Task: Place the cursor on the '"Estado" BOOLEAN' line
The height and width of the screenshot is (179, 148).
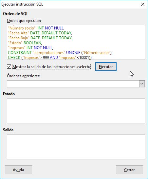Action: pos(25,43)
